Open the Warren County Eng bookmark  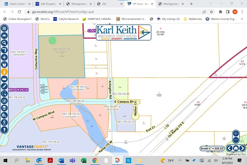(221, 19)
